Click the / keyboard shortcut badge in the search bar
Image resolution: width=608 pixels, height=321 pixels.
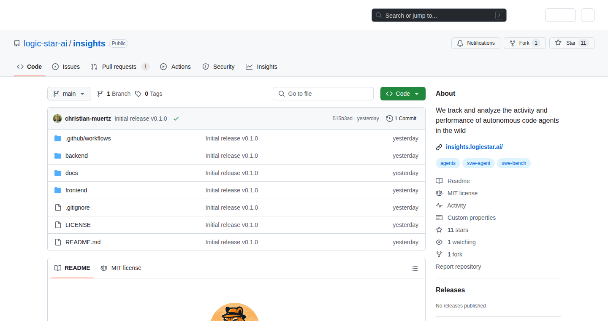[x=499, y=16]
